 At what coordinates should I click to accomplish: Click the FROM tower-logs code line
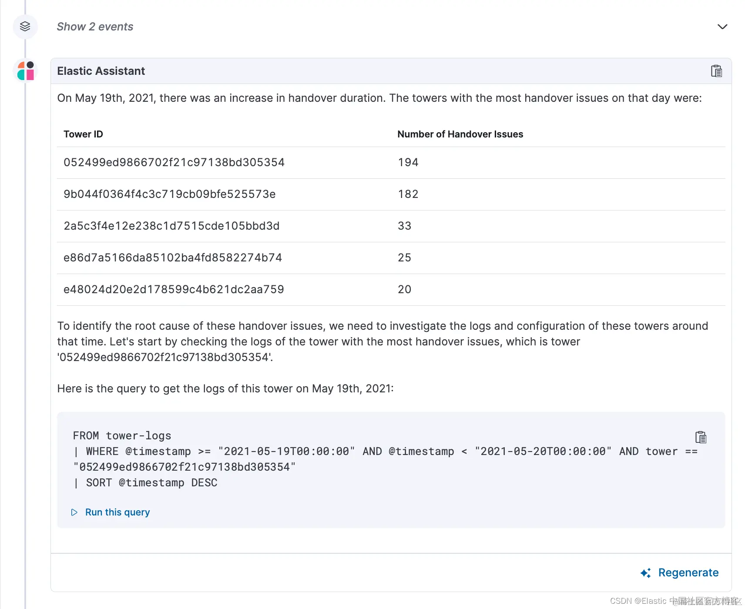click(122, 436)
